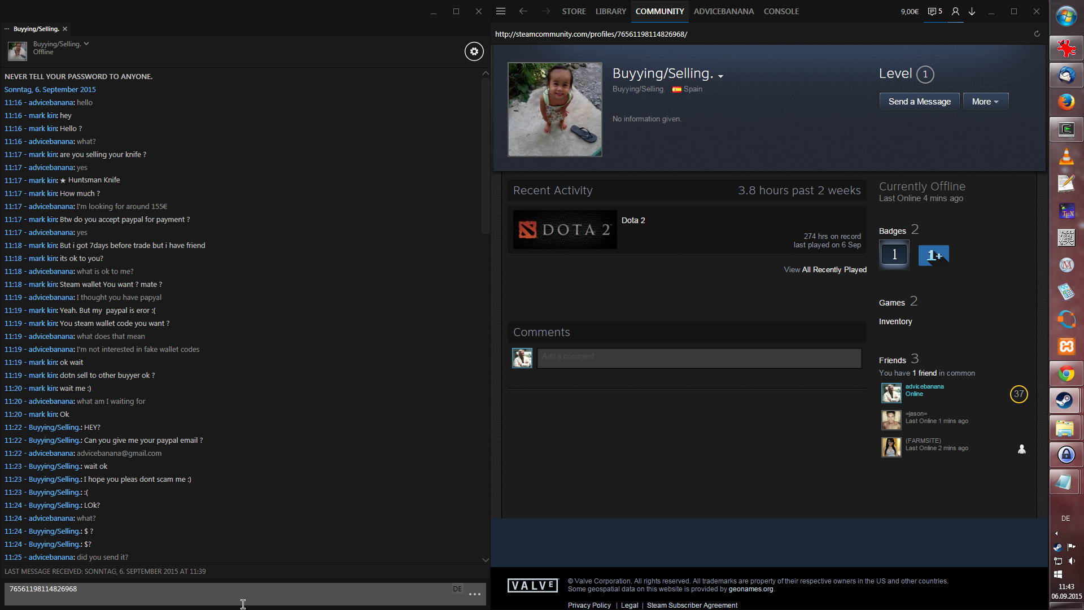The image size is (1084, 610).
Task: Expand the More dropdown on the profile
Action: coord(985,102)
